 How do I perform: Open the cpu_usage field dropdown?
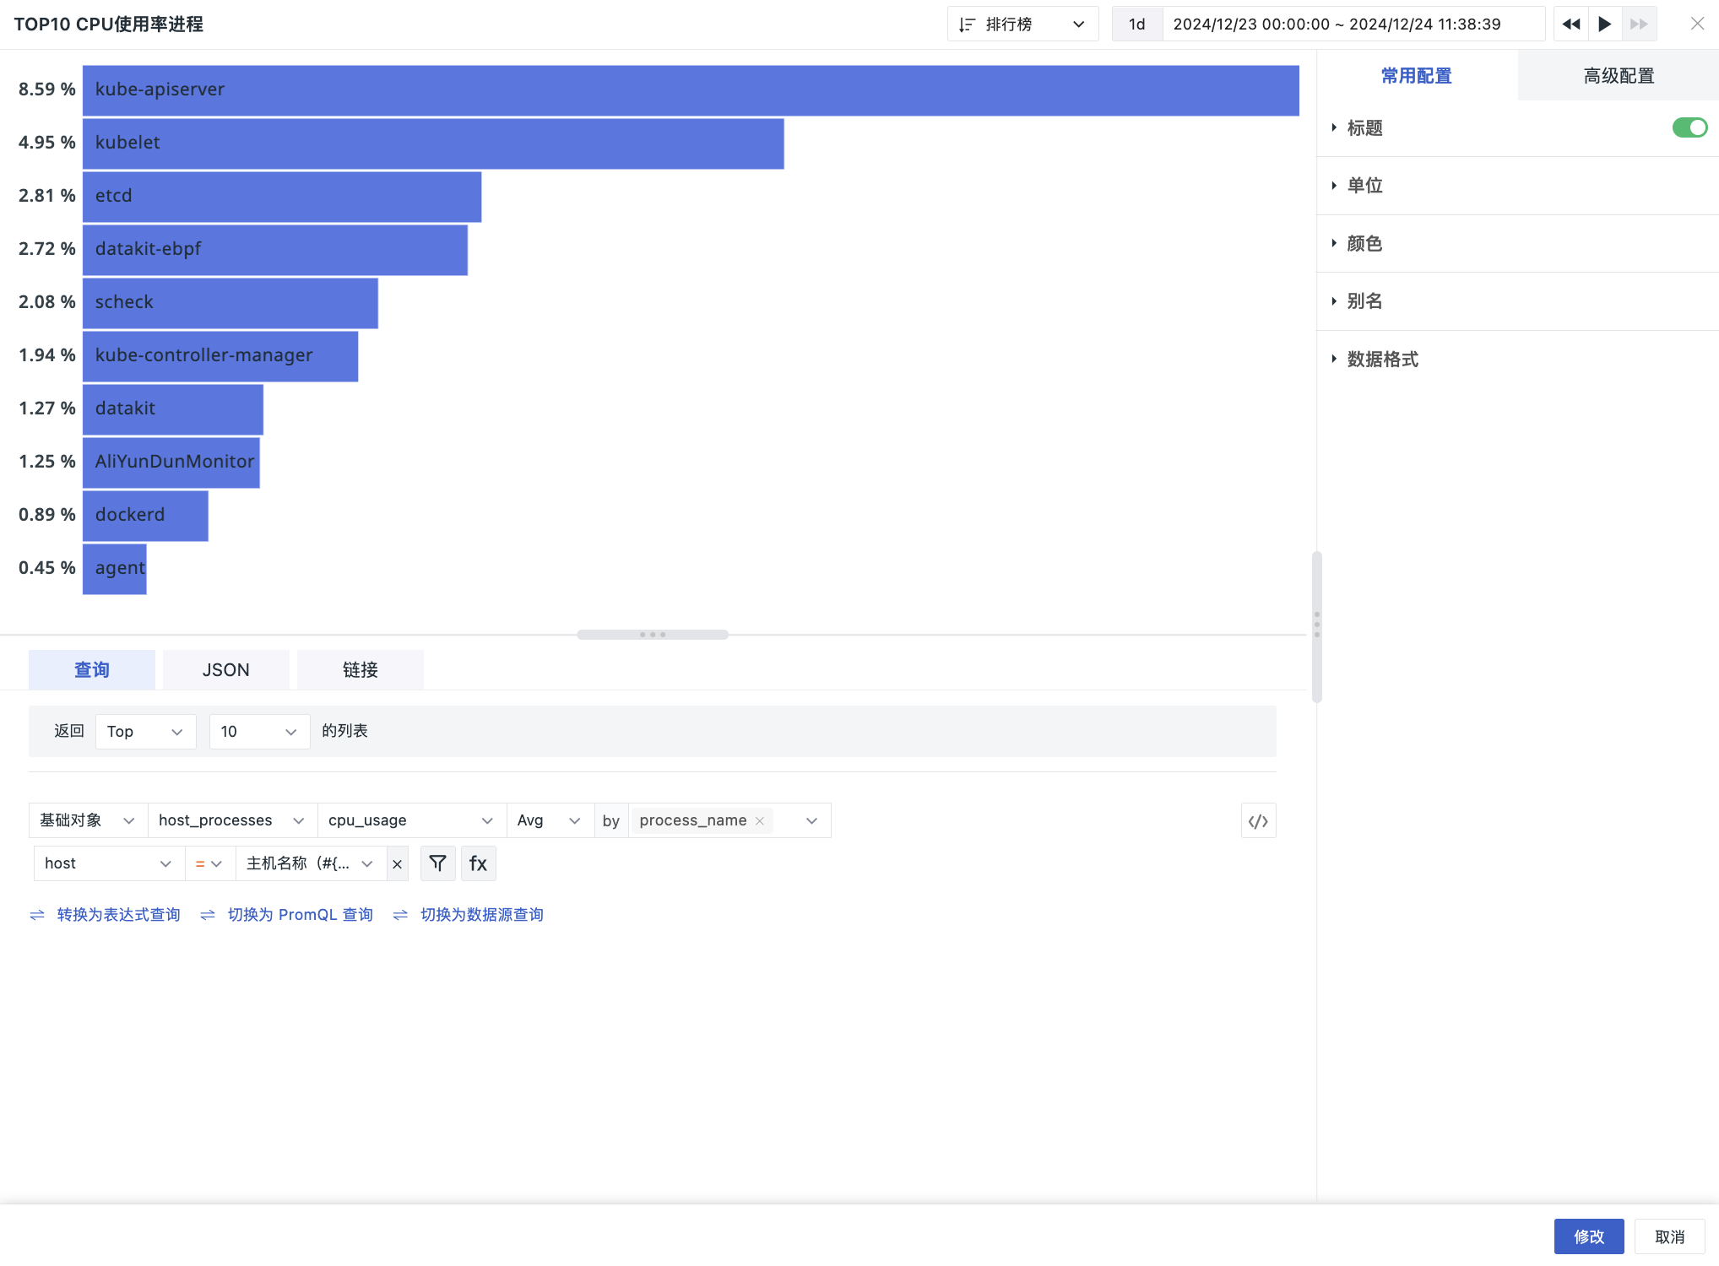411,820
